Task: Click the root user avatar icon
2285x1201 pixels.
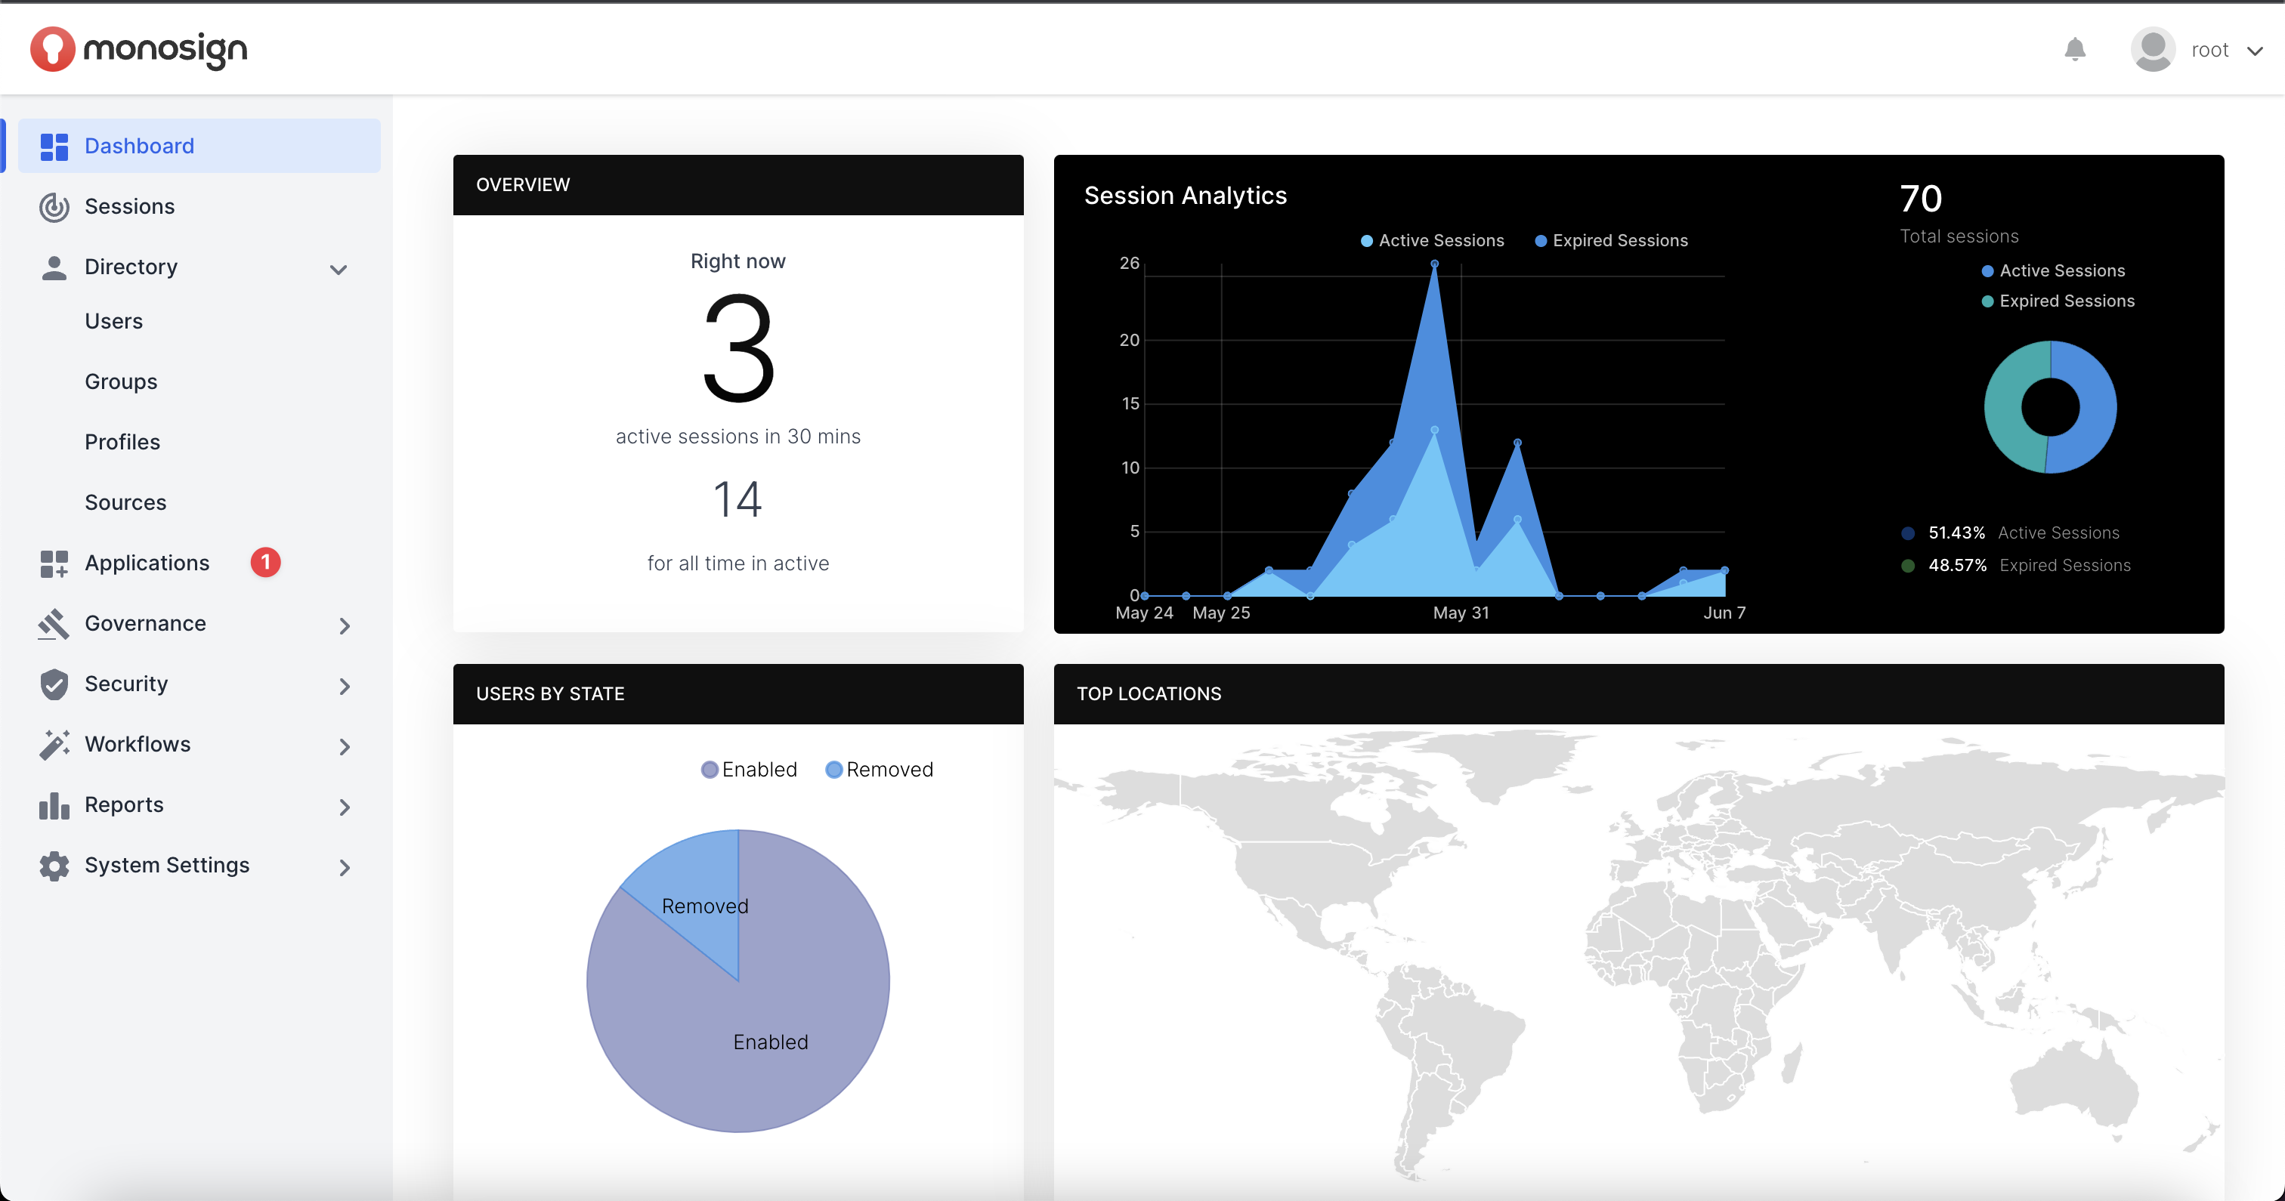Action: [2152, 50]
